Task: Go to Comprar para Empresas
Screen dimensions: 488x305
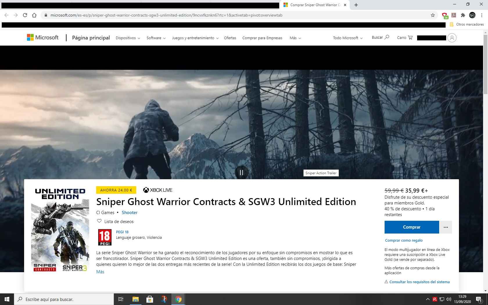Action: click(x=262, y=38)
